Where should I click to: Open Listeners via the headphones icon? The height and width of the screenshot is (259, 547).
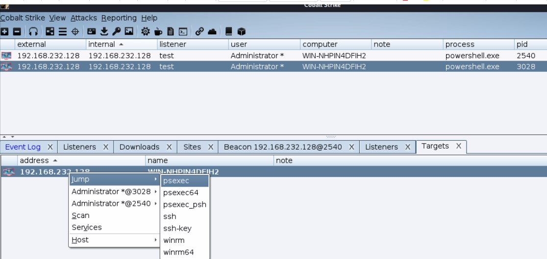[x=33, y=32]
